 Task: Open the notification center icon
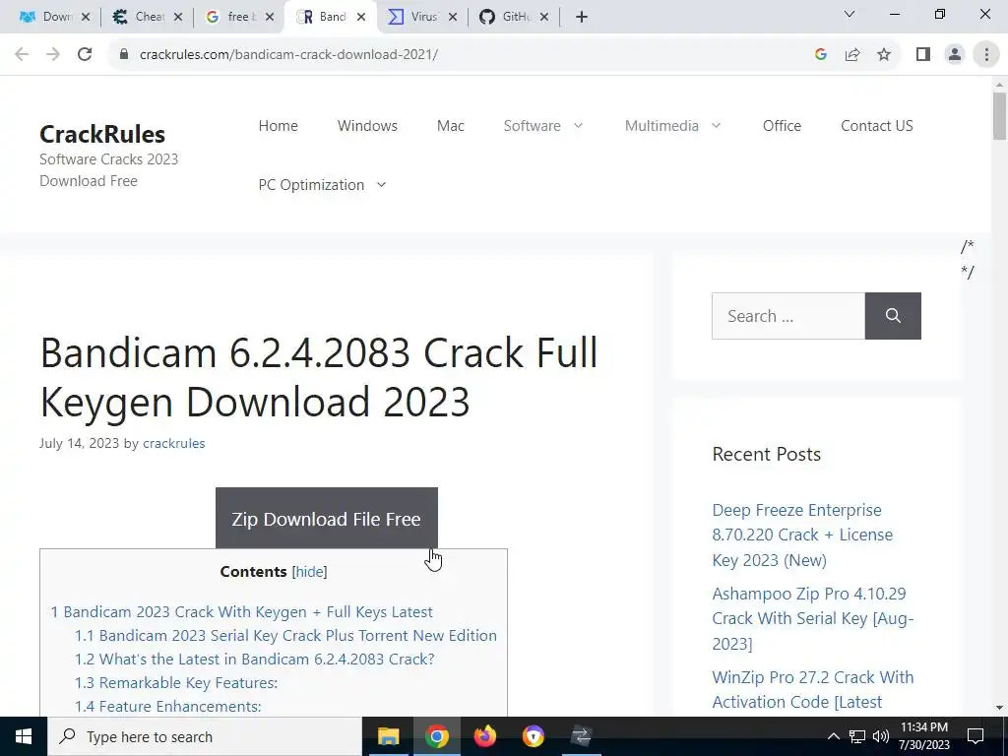coord(976,736)
